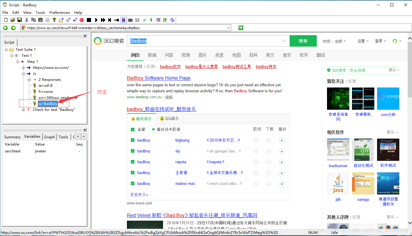This screenshot has height=236, width=412.
Task: Start recording with the red circle button
Action: [x=82, y=20]
